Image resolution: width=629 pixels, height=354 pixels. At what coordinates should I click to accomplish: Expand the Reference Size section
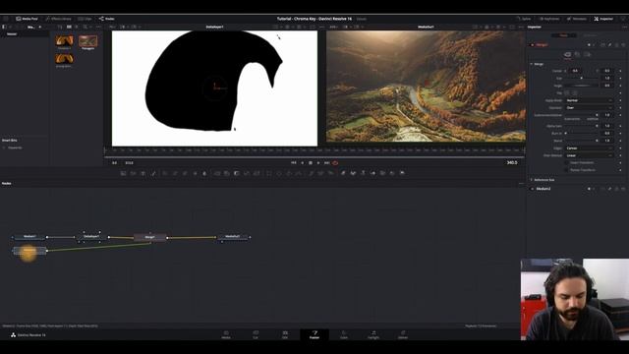[x=532, y=180]
